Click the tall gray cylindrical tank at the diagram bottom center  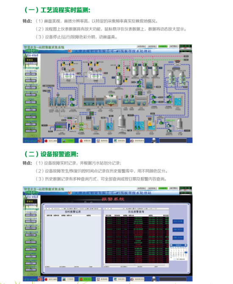[122, 122]
